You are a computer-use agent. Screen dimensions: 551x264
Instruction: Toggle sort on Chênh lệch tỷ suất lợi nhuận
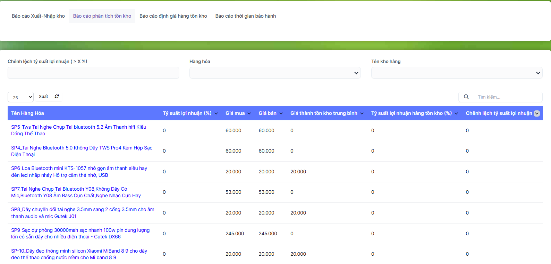pos(537,113)
